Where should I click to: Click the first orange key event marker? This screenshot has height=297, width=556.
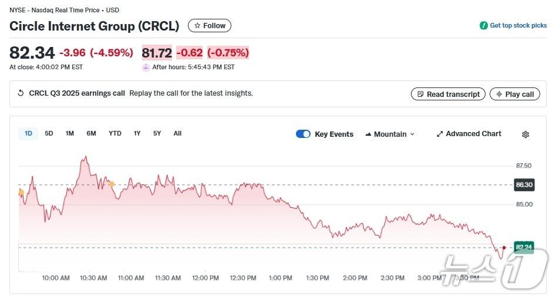pyautogui.click(x=21, y=192)
